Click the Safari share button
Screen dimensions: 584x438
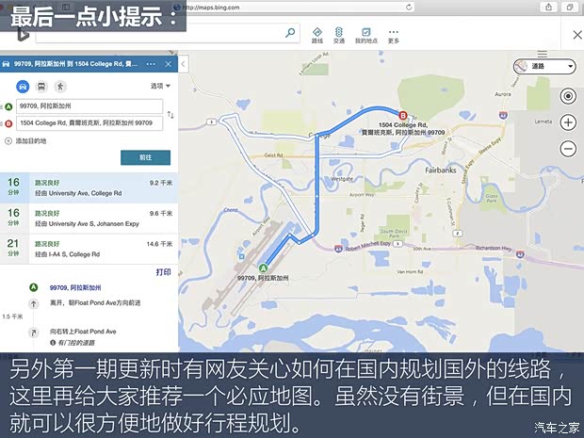[548, 8]
